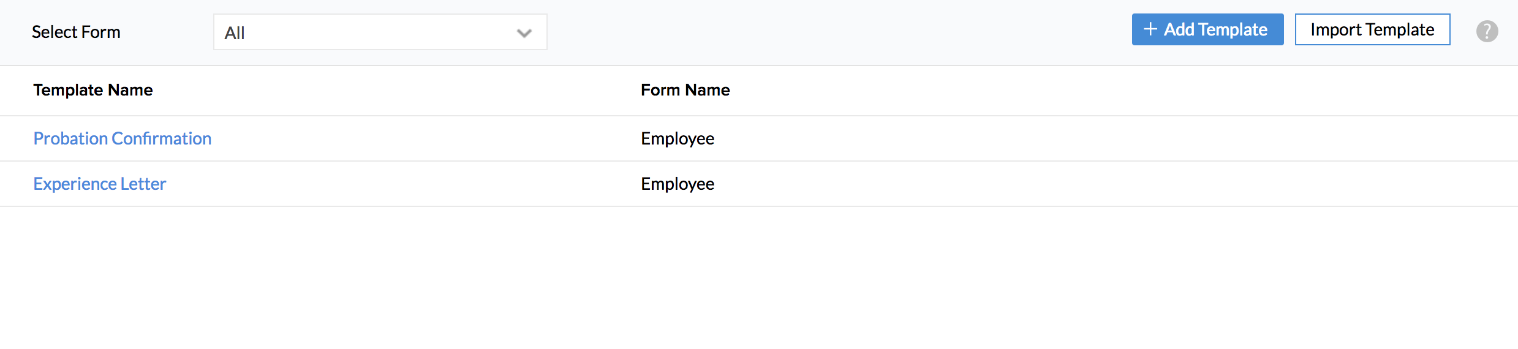Click the Template Name column header

(93, 90)
